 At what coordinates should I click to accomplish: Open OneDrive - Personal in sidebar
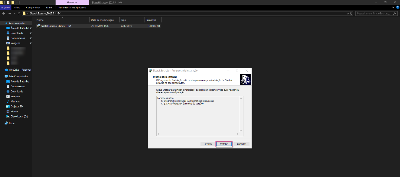[20, 70]
